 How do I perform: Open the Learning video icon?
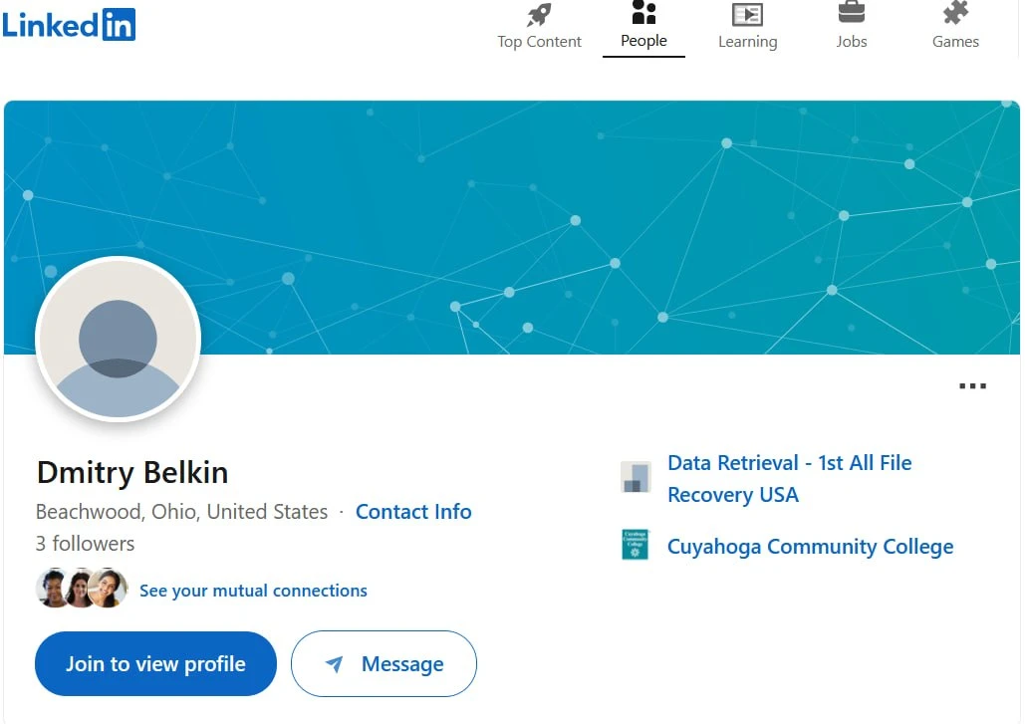(x=747, y=14)
